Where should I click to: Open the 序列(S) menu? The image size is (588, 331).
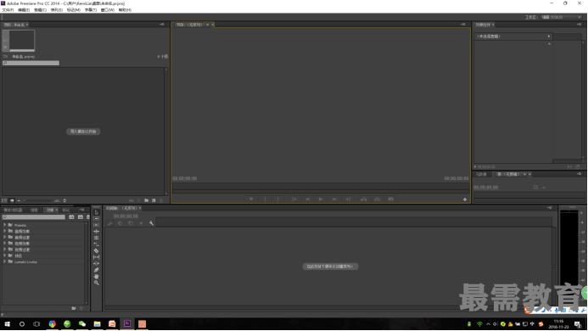pos(57,10)
